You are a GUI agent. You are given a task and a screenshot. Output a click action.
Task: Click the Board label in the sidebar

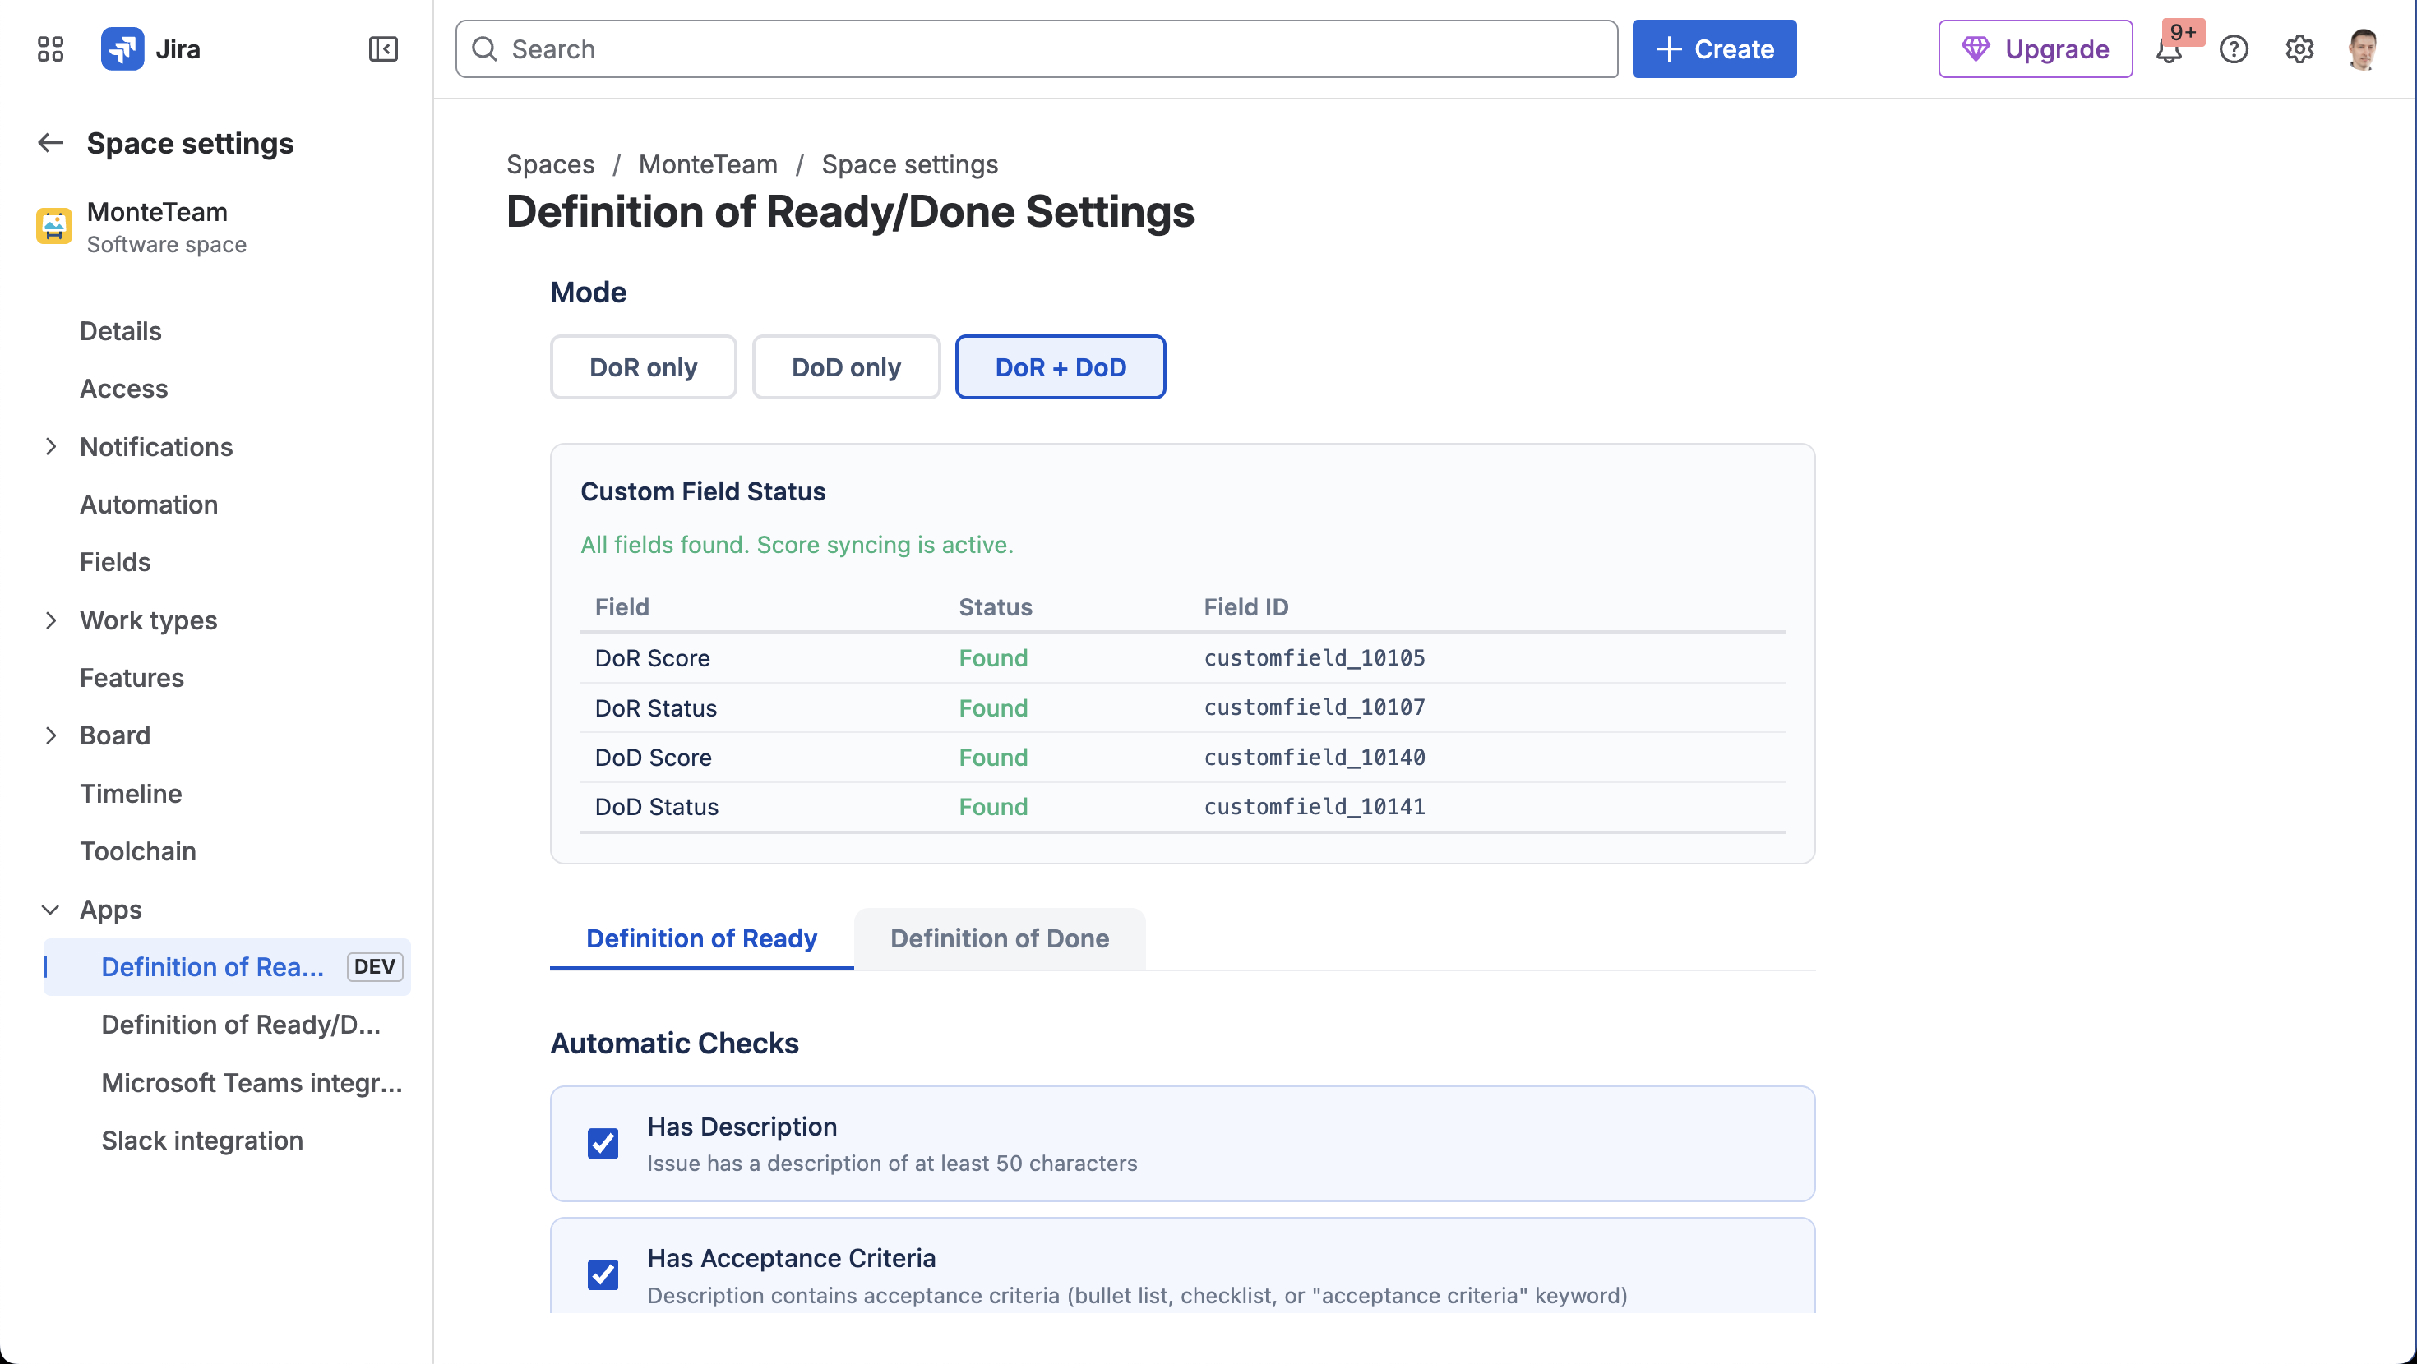click(x=114, y=735)
